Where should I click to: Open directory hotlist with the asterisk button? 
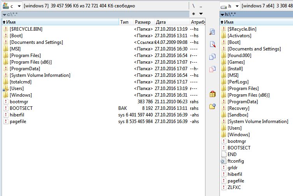pos(194,14)
